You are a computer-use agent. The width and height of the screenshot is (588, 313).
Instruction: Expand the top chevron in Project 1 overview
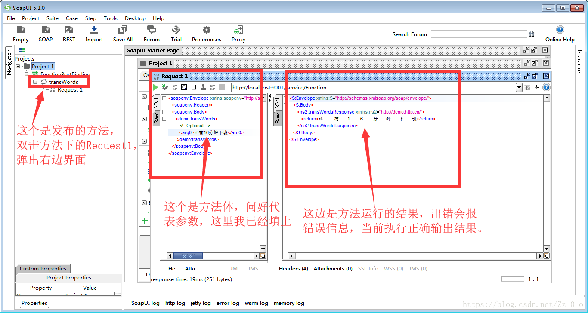[145, 96]
